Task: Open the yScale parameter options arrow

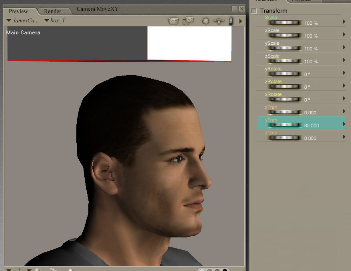Action: [x=344, y=47]
